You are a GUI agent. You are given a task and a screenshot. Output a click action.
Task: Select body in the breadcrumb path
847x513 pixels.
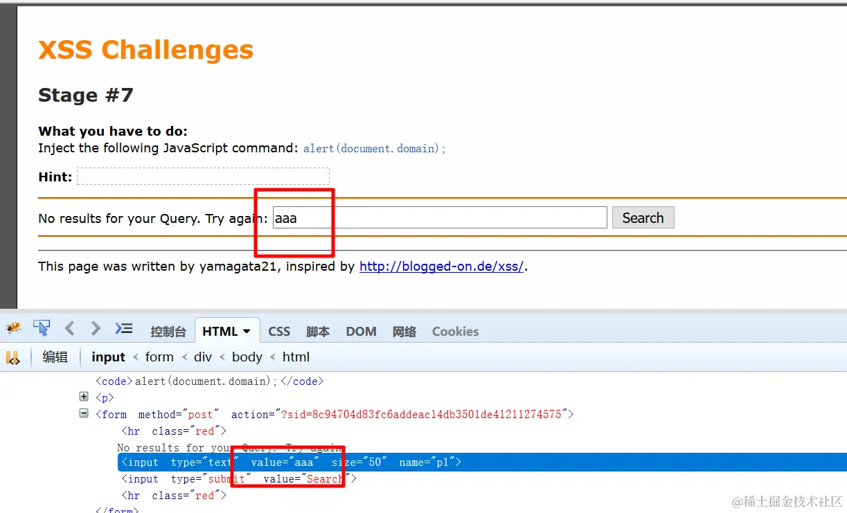(247, 357)
